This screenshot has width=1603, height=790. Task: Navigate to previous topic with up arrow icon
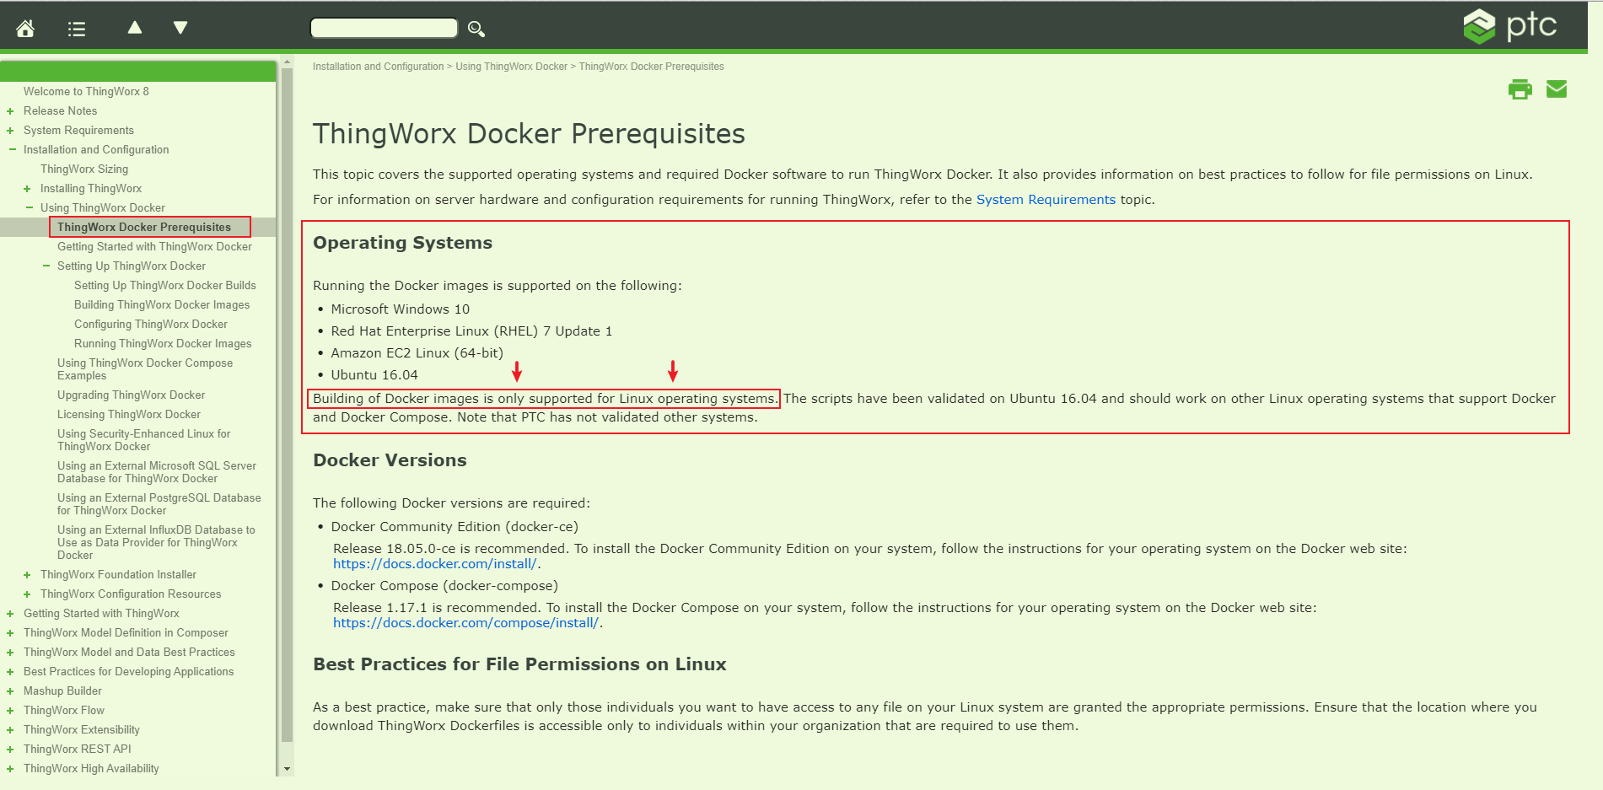coord(134,27)
